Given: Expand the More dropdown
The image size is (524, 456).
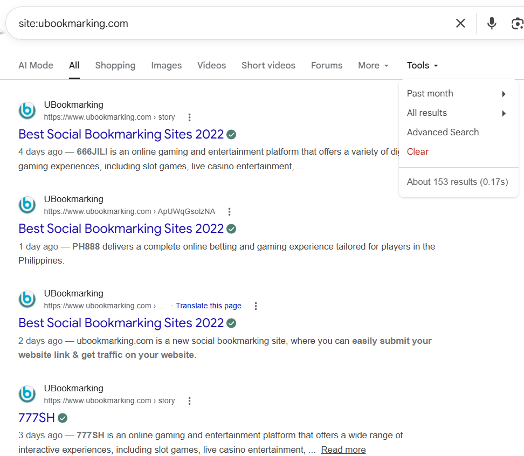Looking at the screenshot, I should [x=373, y=65].
